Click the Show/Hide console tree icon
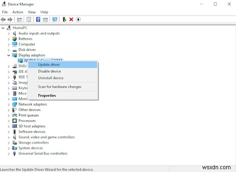The width and height of the screenshot is (236, 172). [19, 20]
